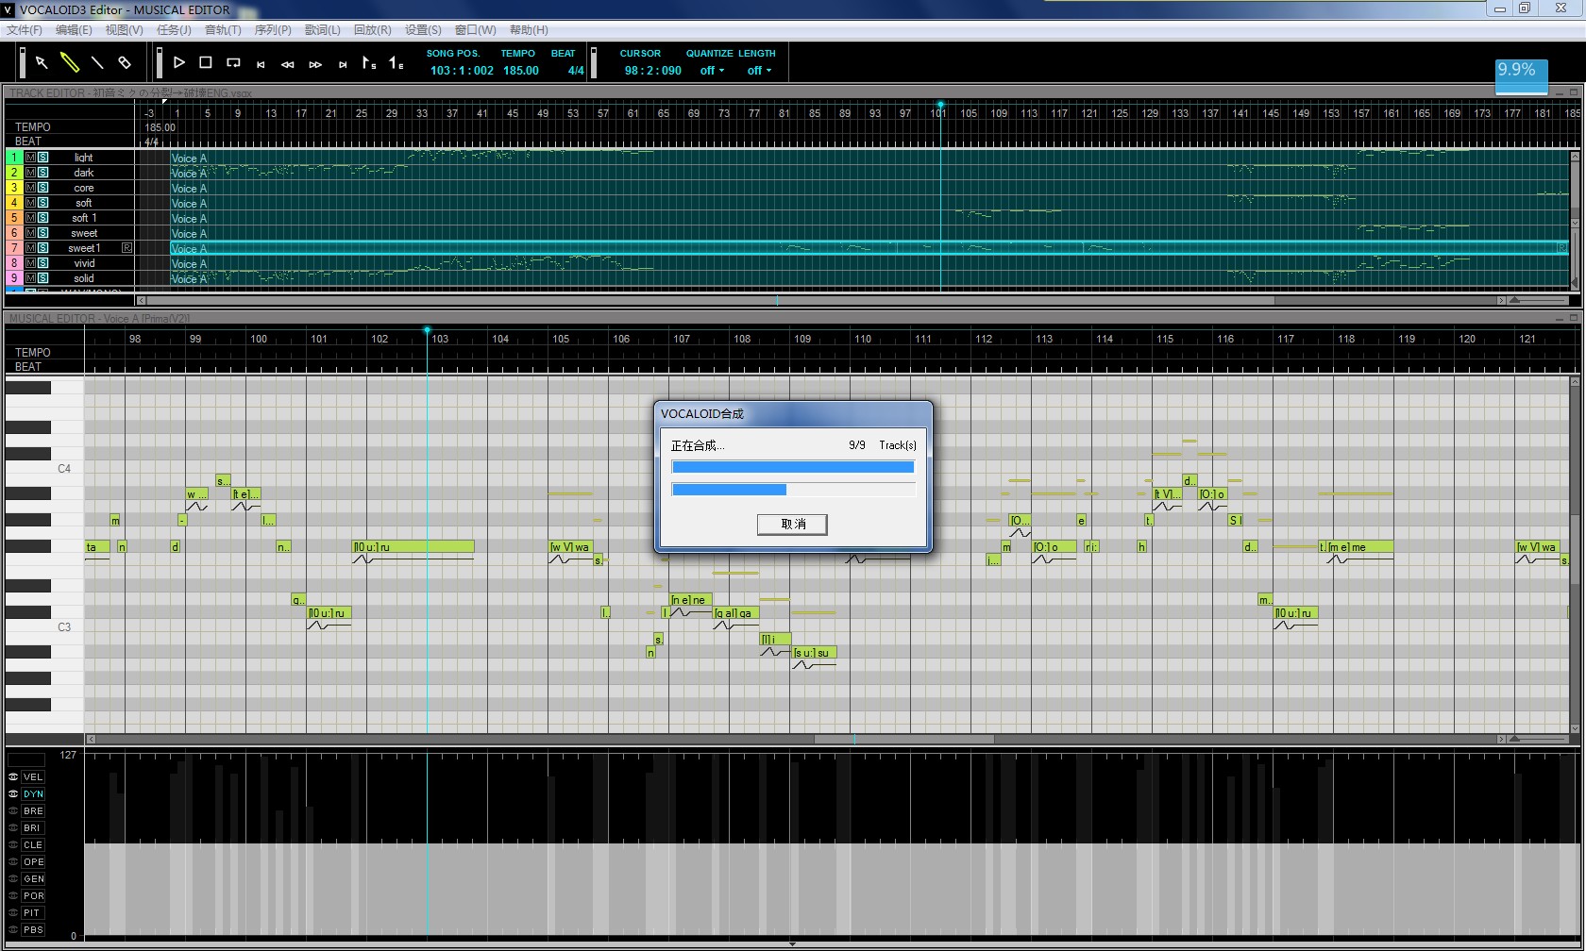Rewind the song position
The height and width of the screenshot is (951, 1586).
[x=288, y=64]
